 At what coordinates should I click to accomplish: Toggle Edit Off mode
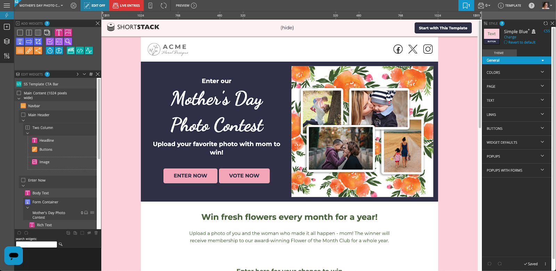click(x=95, y=6)
